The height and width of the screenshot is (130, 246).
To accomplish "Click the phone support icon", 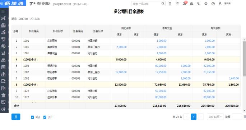I will click(x=199, y=4).
